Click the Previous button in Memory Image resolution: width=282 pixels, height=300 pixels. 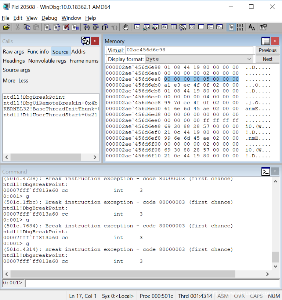[x=267, y=50]
